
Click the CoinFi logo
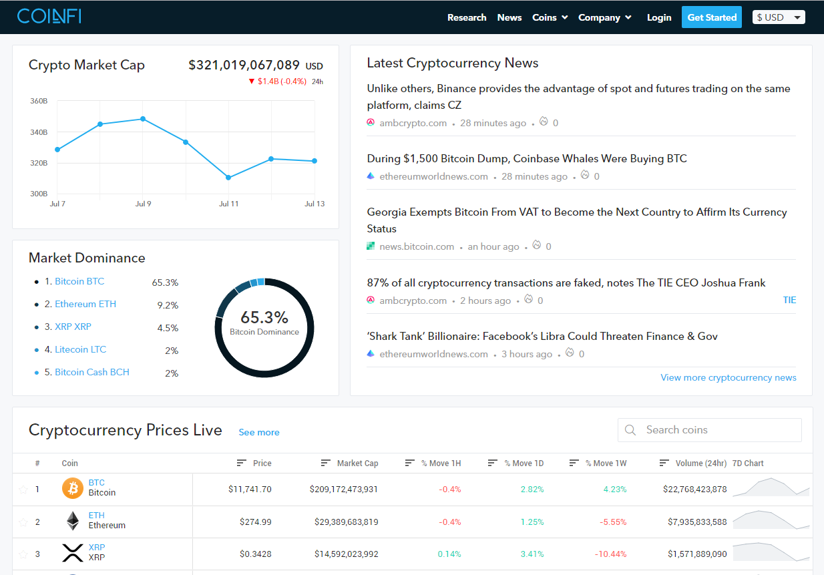pyautogui.click(x=49, y=17)
